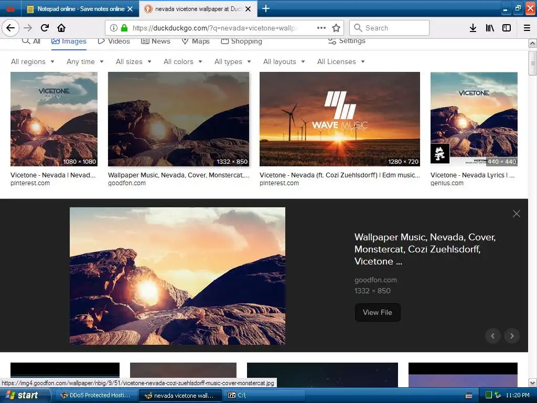This screenshot has width=537, height=403.
Task: Open the Wallpaper Music, Nevada, Cover title
Action: click(425, 249)
